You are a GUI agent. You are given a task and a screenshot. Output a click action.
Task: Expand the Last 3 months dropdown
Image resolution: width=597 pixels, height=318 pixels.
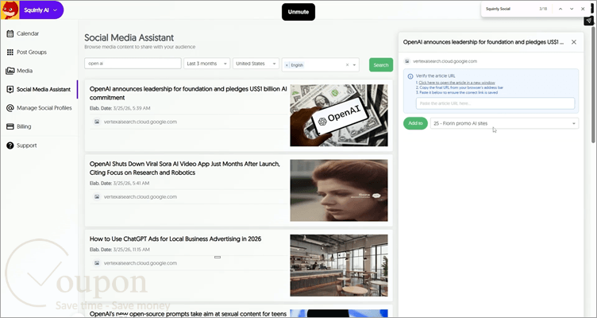(206, 64)
